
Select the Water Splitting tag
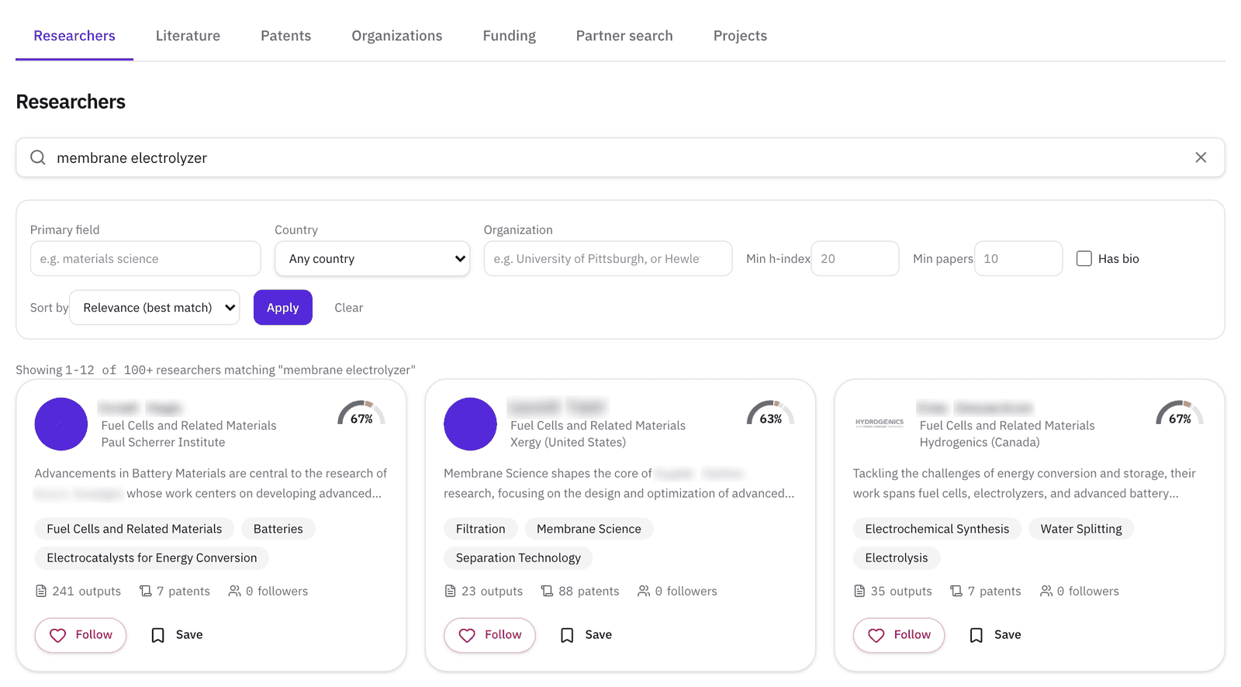pos(1081,529)
